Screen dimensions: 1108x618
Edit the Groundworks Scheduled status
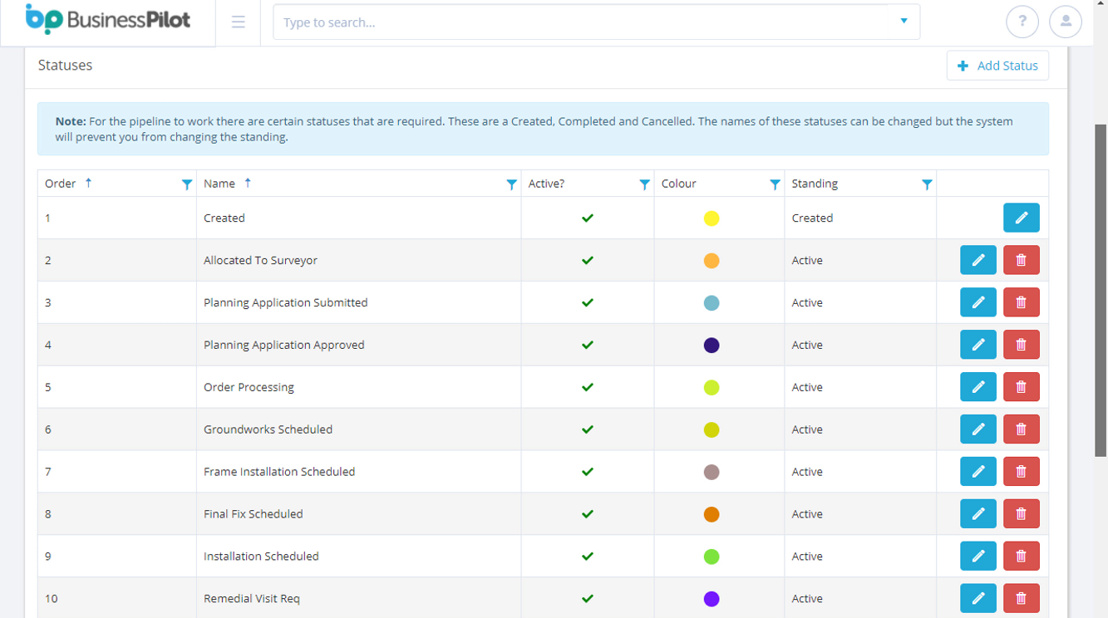click(978, 429)
